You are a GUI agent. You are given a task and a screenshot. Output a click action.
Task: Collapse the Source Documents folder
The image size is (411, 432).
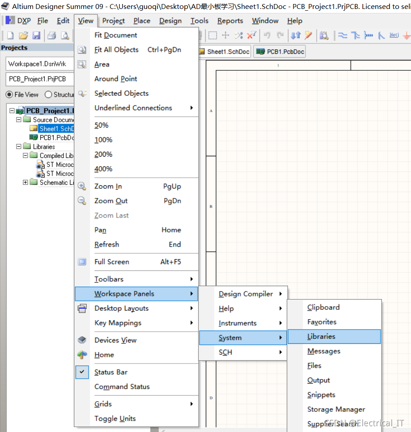coord(19,120)
